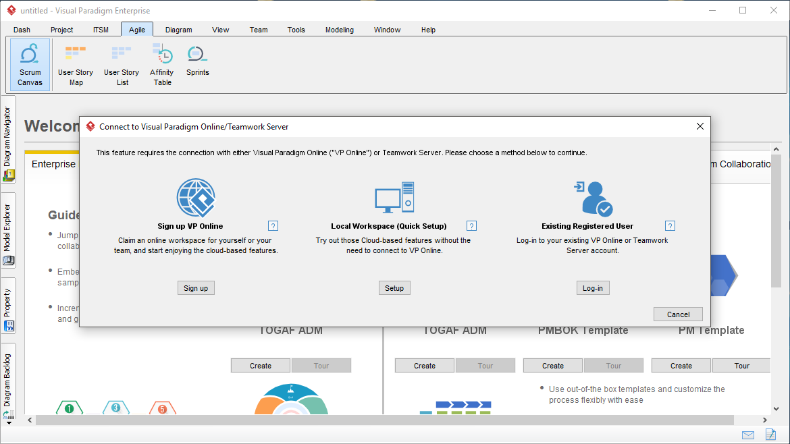The height and width of the screenshot is (444, 790).
Task: Open the message envelope in status bar
Action: [x=748, y=435]
